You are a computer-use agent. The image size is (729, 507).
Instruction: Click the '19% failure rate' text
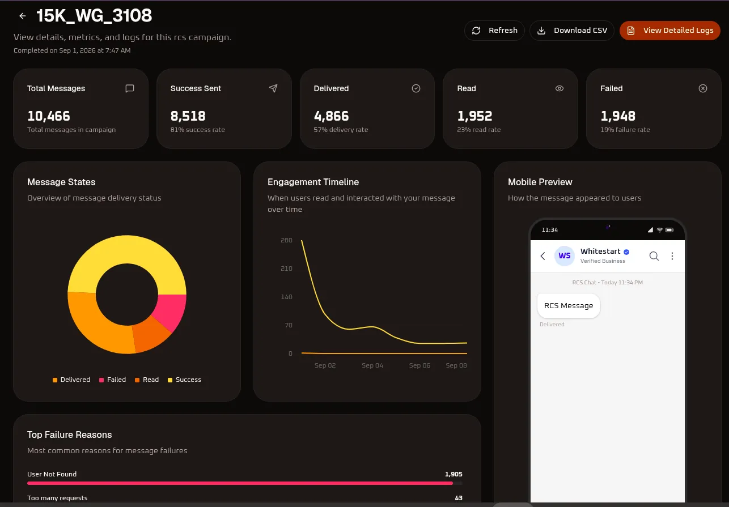pos(625,130)
